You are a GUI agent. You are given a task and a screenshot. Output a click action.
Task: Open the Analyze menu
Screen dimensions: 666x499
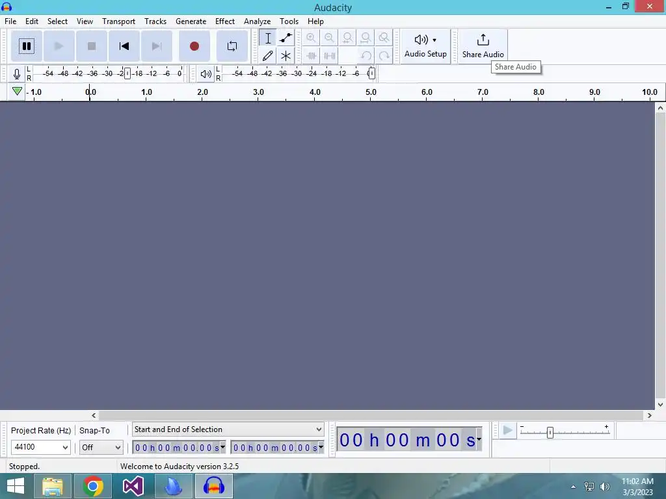click(258, 21)
